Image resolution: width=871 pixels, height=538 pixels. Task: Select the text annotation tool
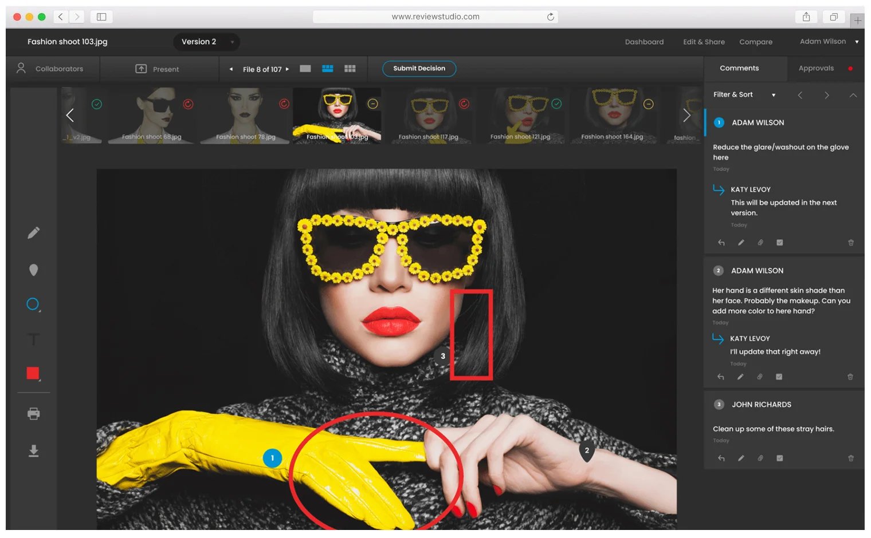[34, 339]
